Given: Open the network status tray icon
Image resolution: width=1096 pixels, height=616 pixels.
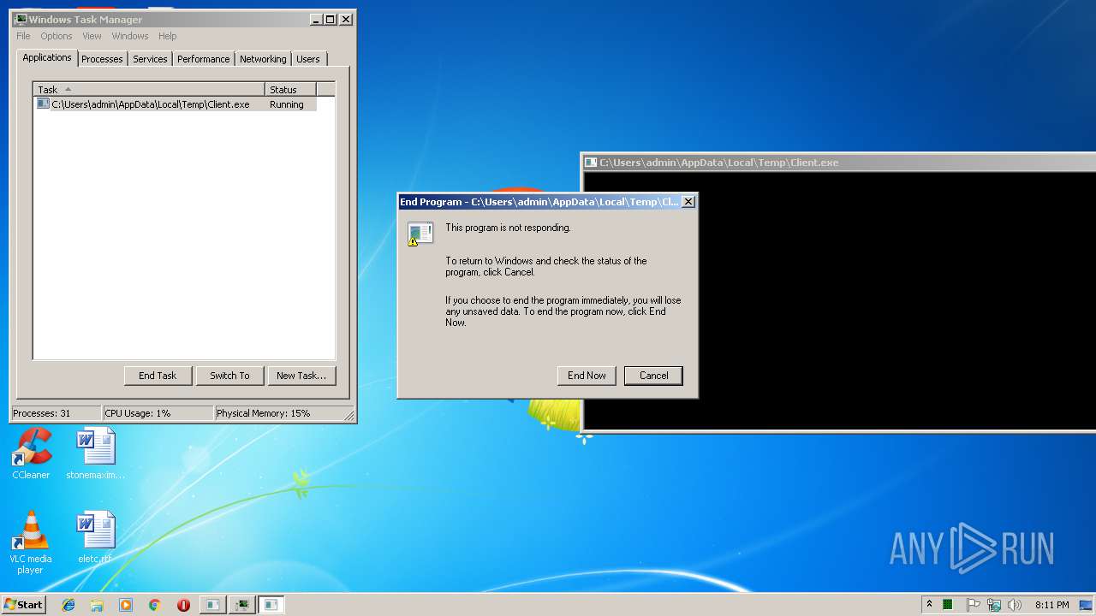Looking at the screenshot, I should [x=994, y=605].
